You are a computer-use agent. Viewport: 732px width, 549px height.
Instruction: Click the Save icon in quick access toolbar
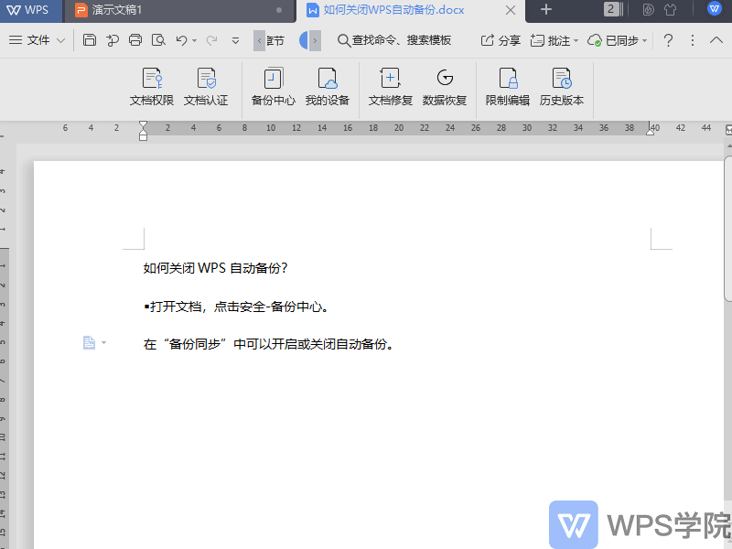click(x=89, y=40)
